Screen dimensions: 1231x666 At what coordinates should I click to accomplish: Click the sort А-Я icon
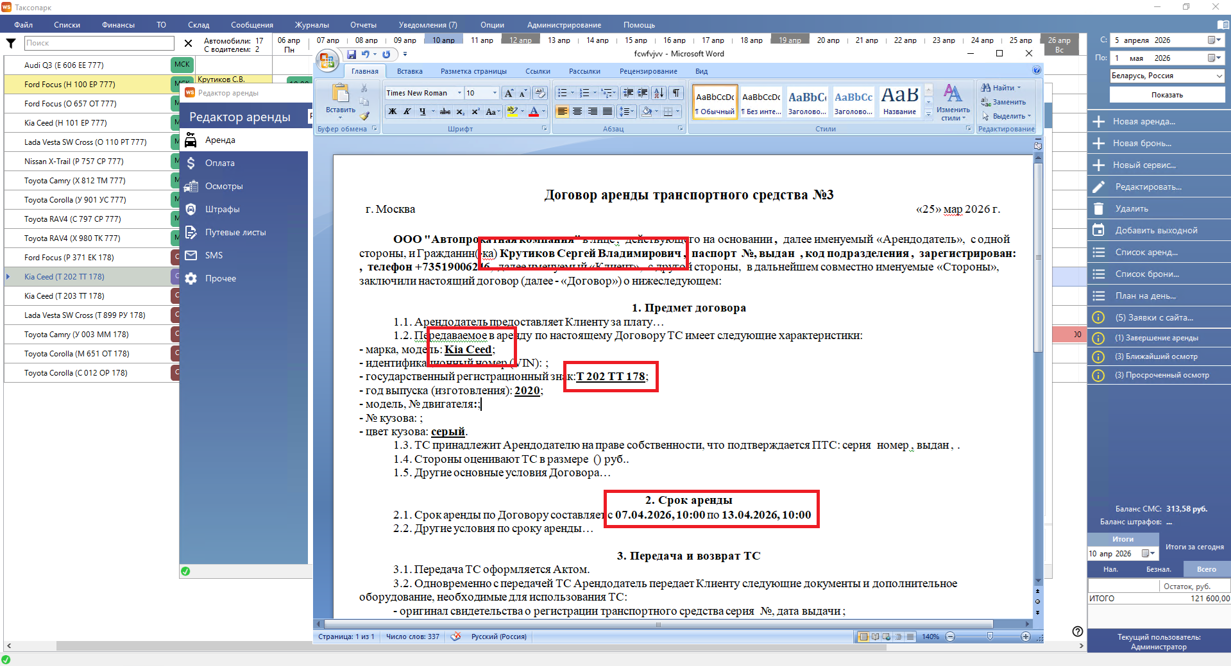(x=659, y=93)
